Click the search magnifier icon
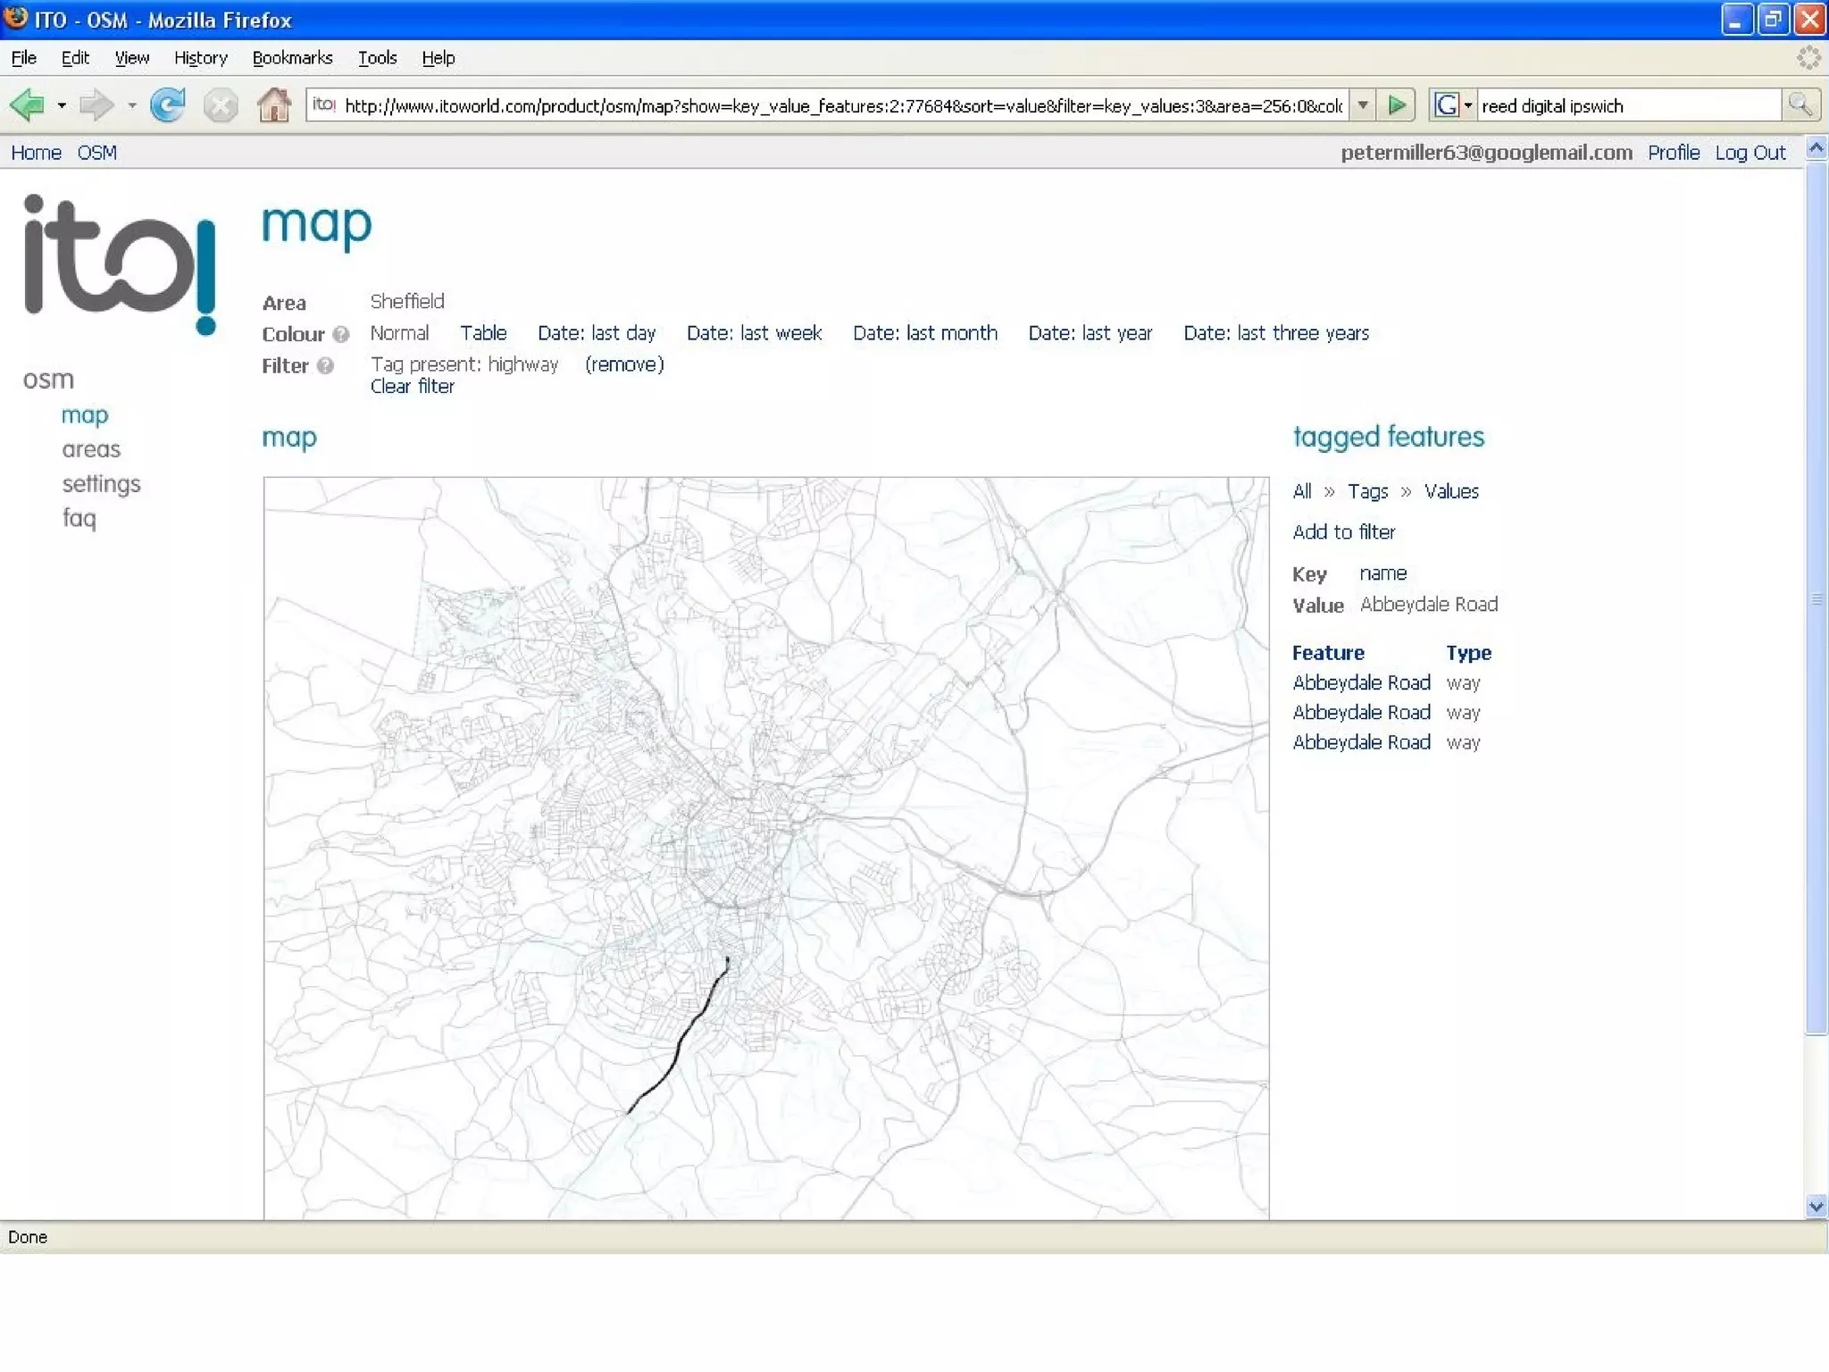Image resolution: width=1829 pixels, height=1372 pixels. click(x=1800, y=105)
